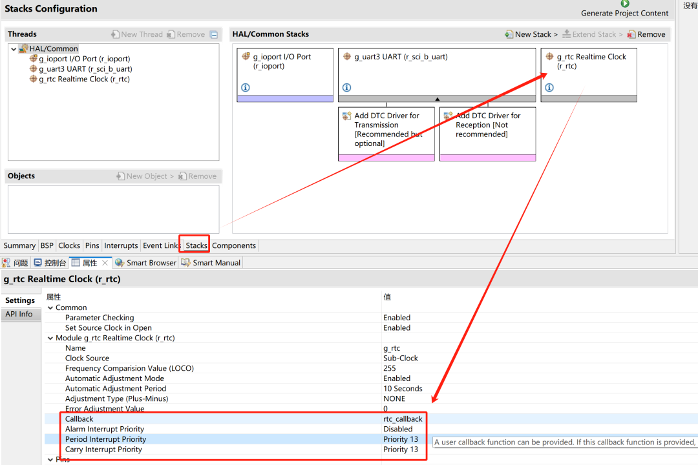The image size is (698, 465).
Task: Collapse the Common properties group
Action: tap(50, 308)
